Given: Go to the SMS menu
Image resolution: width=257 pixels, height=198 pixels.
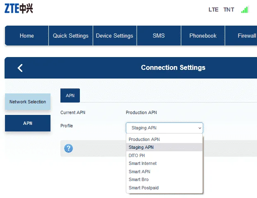Looking at the screenshot, I should [159, 36].
